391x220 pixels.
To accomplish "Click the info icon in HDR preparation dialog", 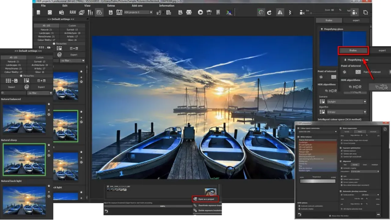I will point(385,129).
